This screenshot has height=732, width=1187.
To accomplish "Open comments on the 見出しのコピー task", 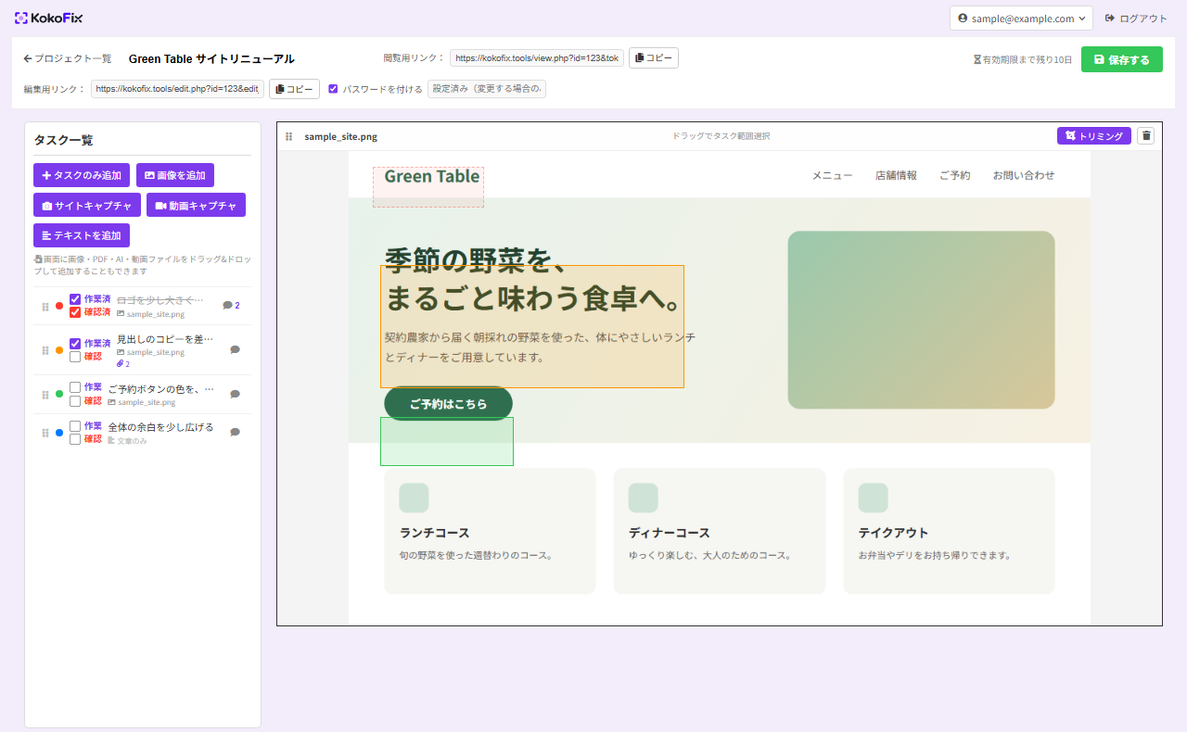I will 235,349.
